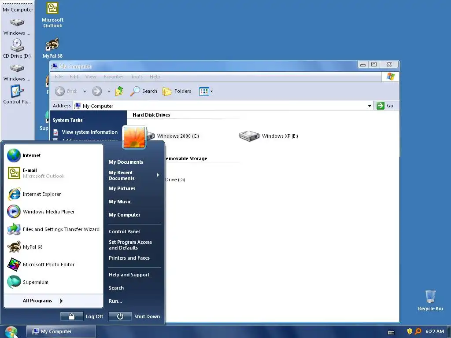Click the Go button beside address bar
The width and height of the screenshot is (451, 338).
[385, 106]
